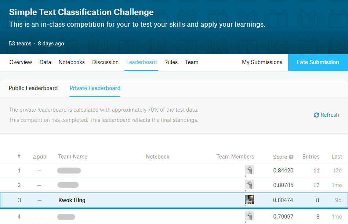The width and height of the screenshot is (348, 224).
Task: Open rank 1 team member avatar
Action: [x=249, y=170]
